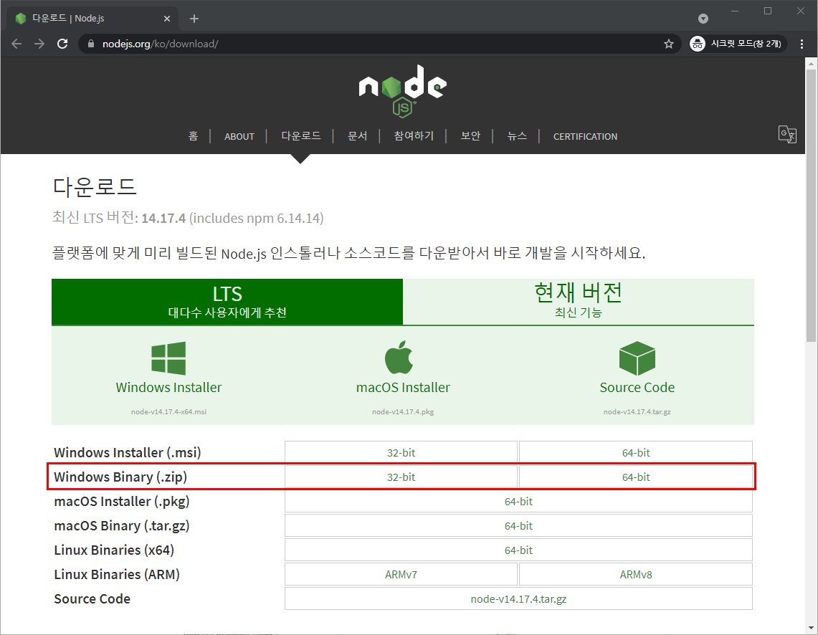Download 64-bit Linux Binaries (x64)
Screen dimensions: 818x635
518,550
